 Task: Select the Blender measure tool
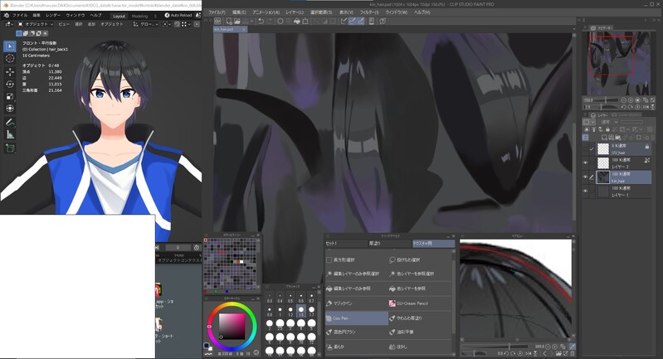coord(10,135)
